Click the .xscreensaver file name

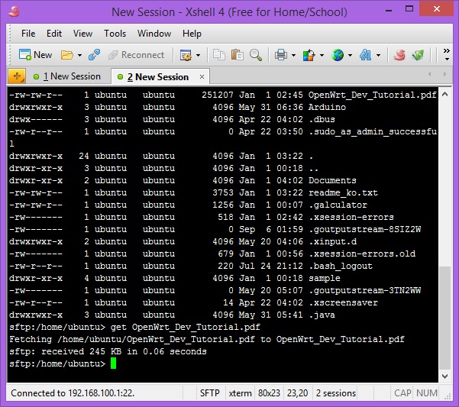click(343, 302)
